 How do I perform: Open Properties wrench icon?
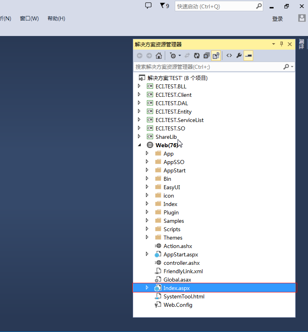pos(239,56)
